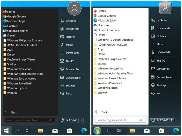Screen dimensions: 182x136
Task: Open Connect To in the right menu
Action: 160,69
